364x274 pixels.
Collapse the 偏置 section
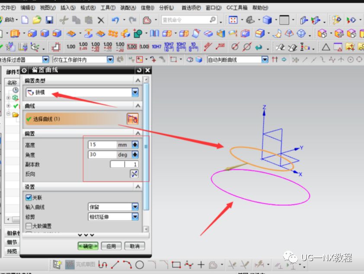point(138,133)
